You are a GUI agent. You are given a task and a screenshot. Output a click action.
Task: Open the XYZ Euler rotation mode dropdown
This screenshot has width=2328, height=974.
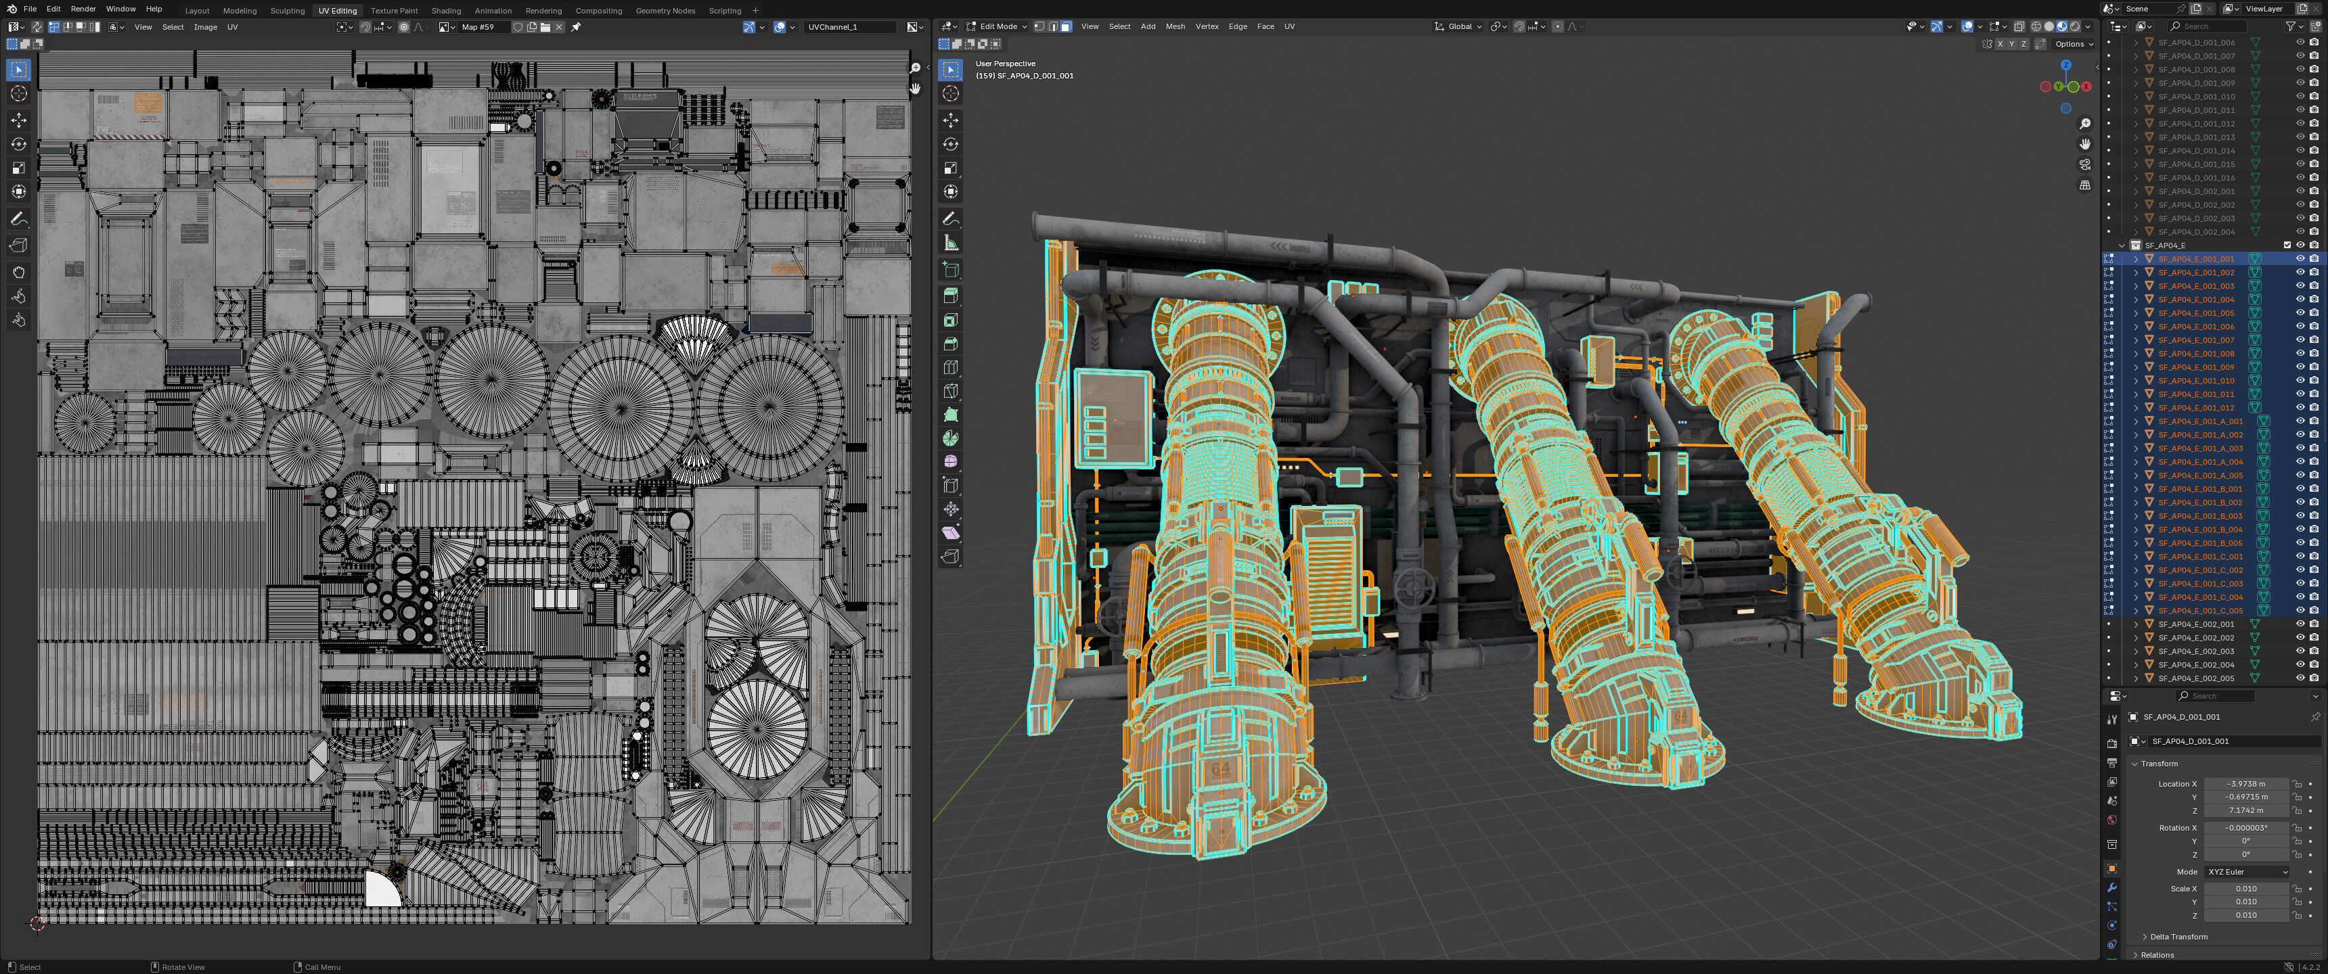click(x=2247, y=872)
